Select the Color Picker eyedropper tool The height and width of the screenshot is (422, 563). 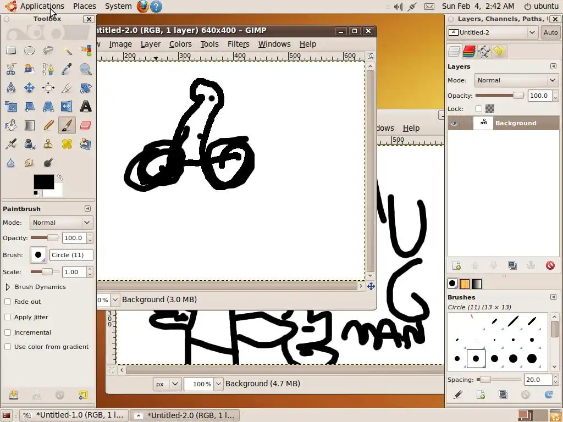pyautogui.click(x=67, y=69)
